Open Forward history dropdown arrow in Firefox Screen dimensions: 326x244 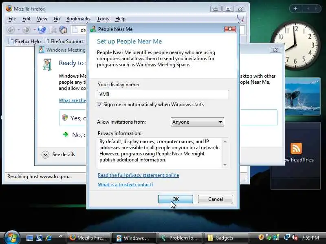(x=34, y=30)
